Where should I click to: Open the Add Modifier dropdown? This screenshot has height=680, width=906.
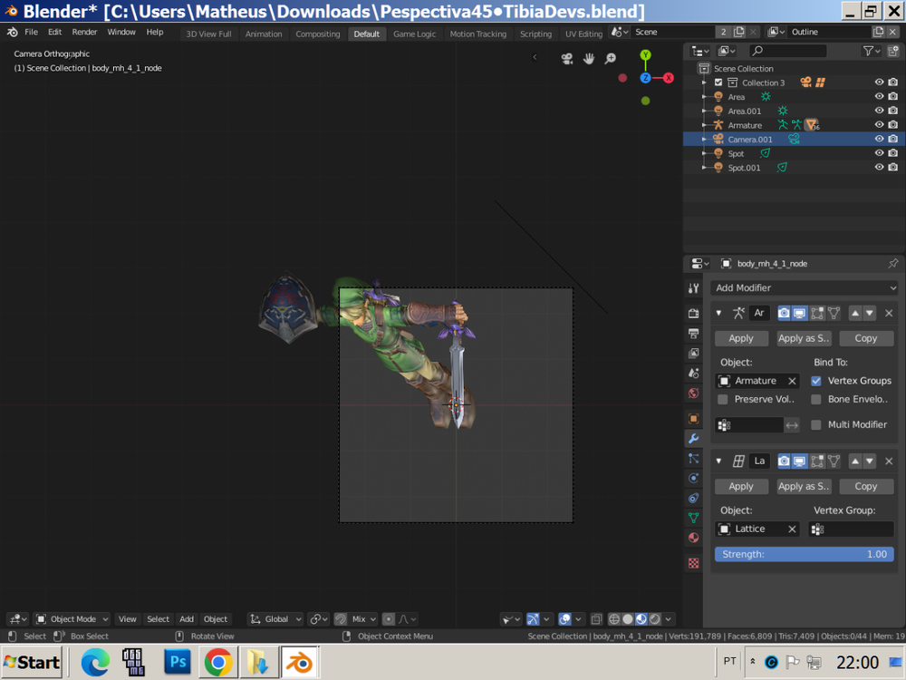click(x=804, y=287)
